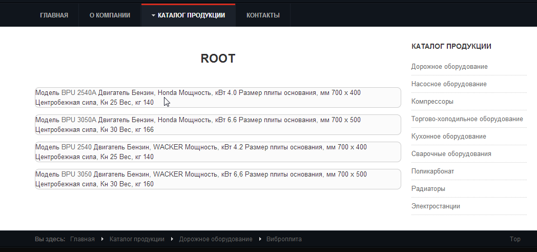Click the Главная breadcrumb link
The image size is (537, 252).
coord(82,239)
